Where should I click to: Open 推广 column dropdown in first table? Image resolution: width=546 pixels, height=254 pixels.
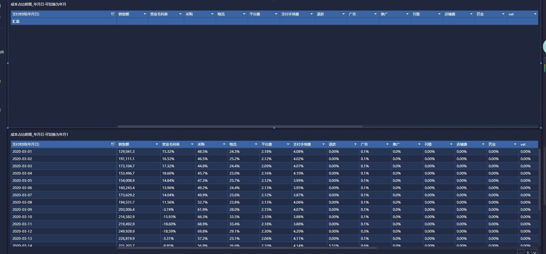[x=407, y=14]
